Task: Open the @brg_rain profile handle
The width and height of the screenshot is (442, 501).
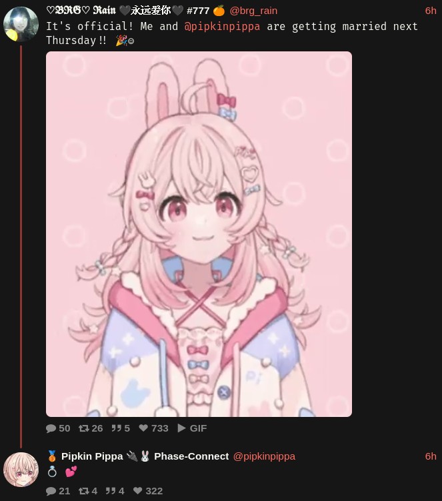Action: tap(253, 11)
